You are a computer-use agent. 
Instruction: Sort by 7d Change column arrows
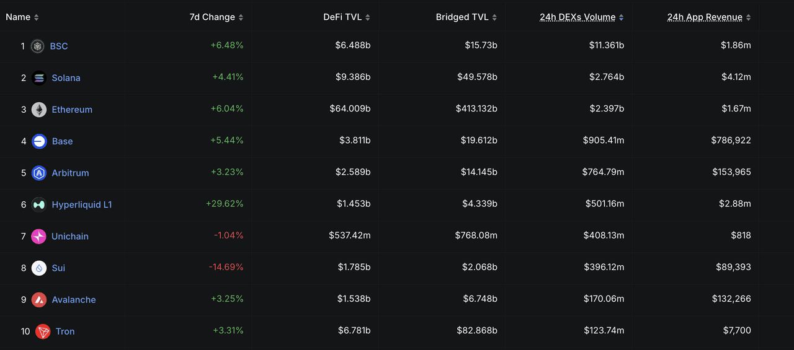tap(241, 17)
